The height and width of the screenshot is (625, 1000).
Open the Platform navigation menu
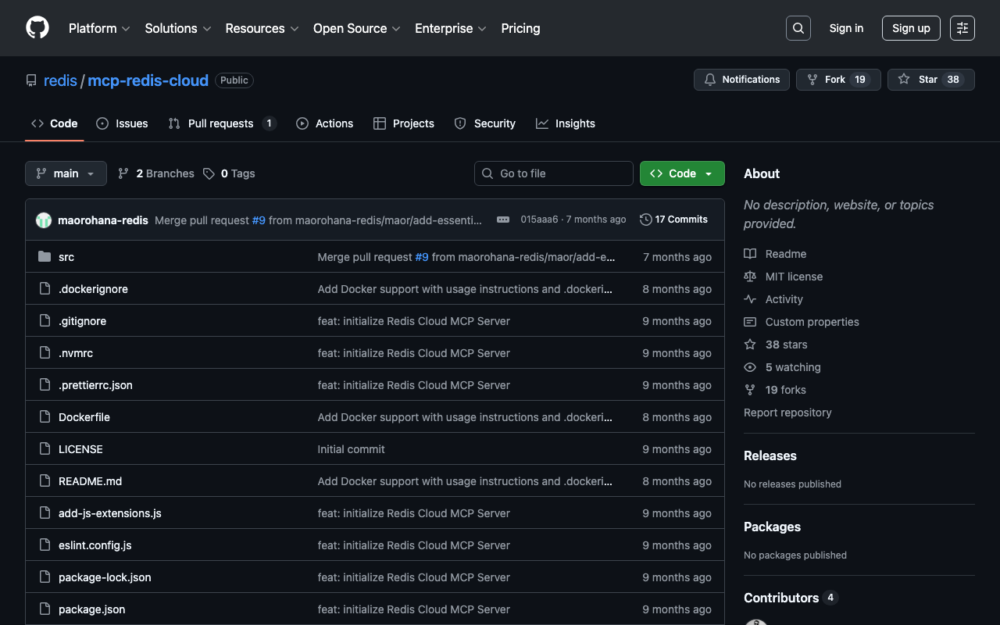[x=98, y=28]
